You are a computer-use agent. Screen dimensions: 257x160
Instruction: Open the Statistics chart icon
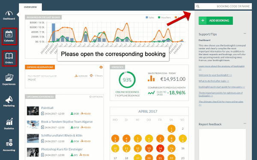(x=9, y=124)
